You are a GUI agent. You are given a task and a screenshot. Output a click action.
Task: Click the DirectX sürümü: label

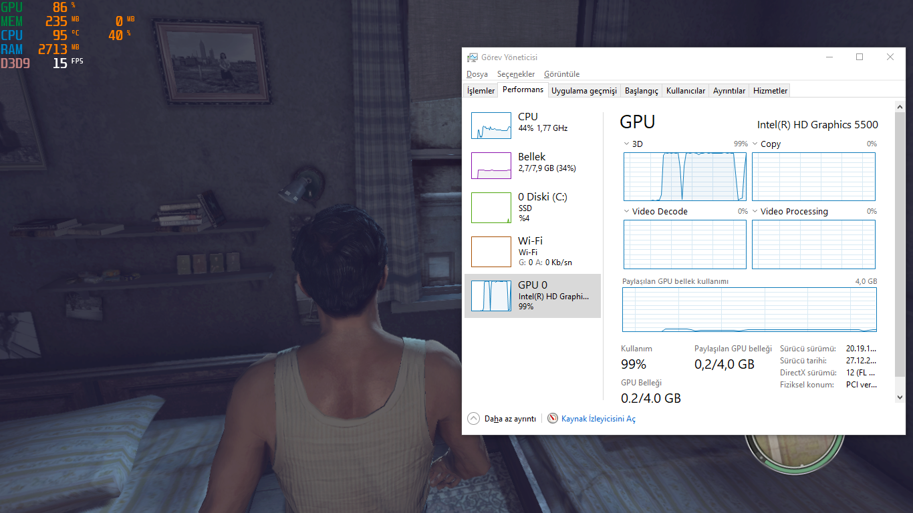808,373
